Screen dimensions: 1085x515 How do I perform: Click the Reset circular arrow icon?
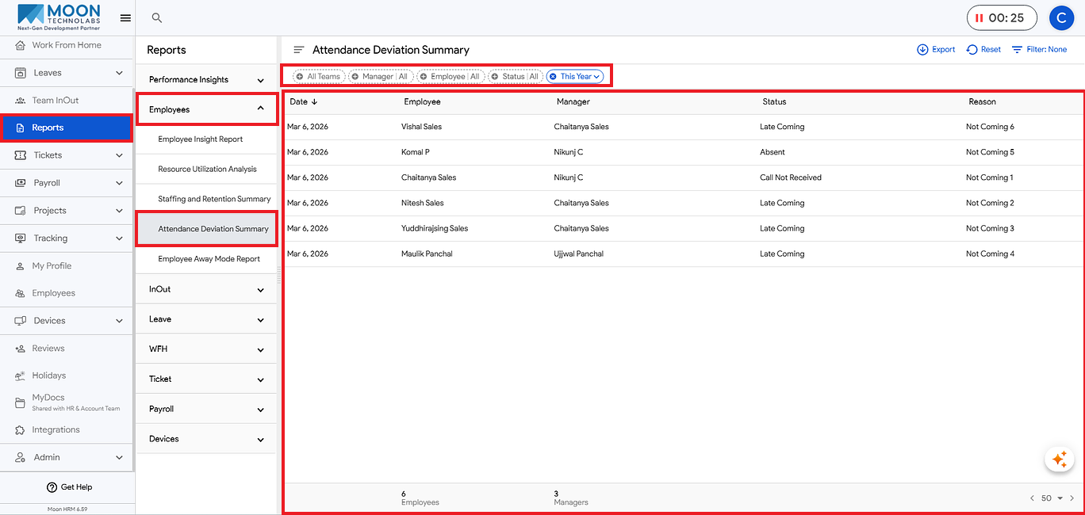tap(972, 49)
